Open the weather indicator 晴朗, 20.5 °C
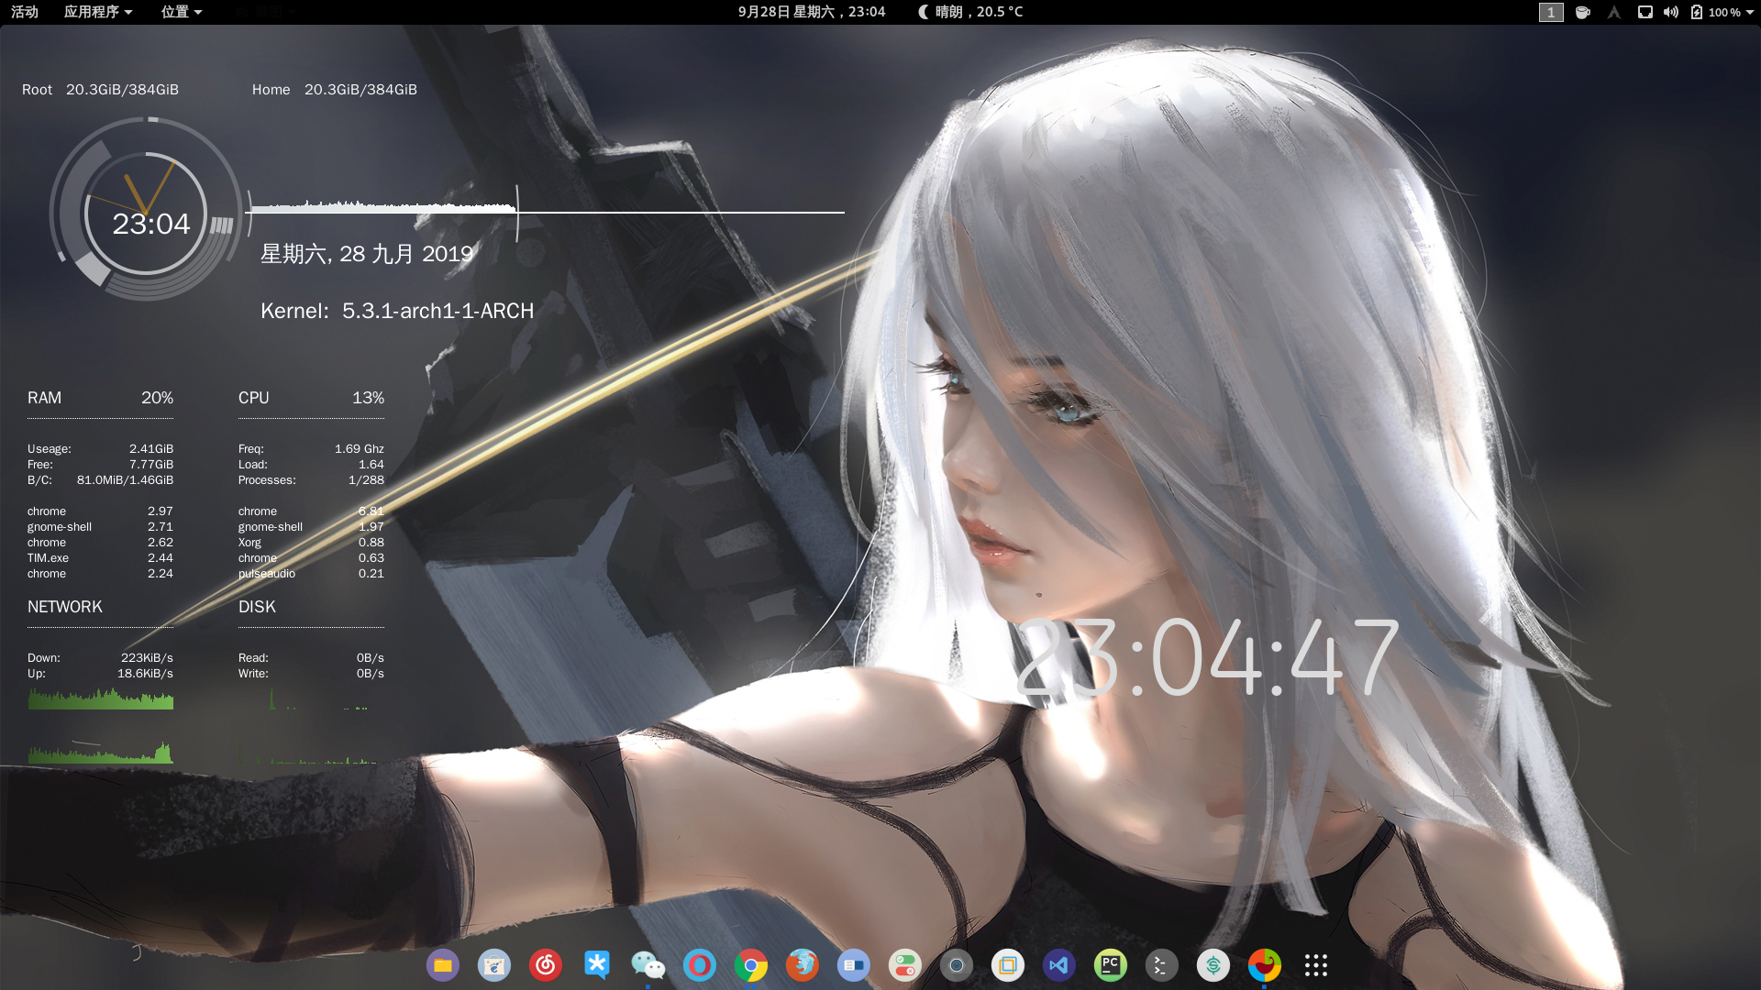This screenshot has height=990, width=1761. [x=970, y=12]
